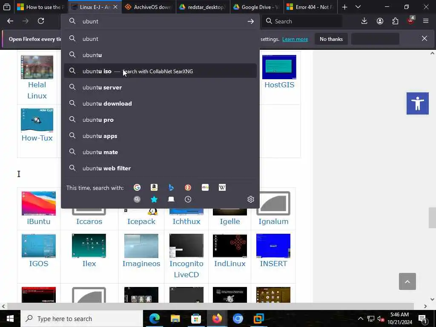Search this time with Wikipedia
The height and width of the screenshot is (327, 436).
click(x=222, y=187)
